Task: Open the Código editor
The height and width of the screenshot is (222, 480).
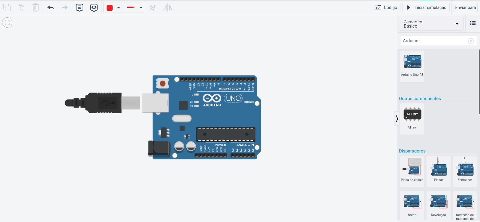Action: pos(386,7)
